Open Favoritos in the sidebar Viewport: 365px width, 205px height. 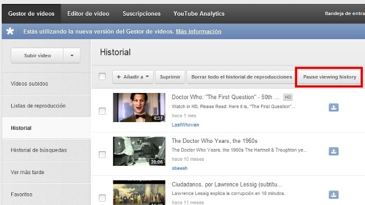tap(47, 194)
